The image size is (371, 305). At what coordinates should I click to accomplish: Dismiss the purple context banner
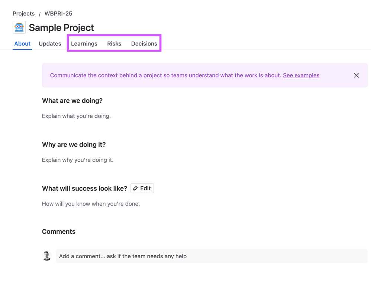pos(356,75)
